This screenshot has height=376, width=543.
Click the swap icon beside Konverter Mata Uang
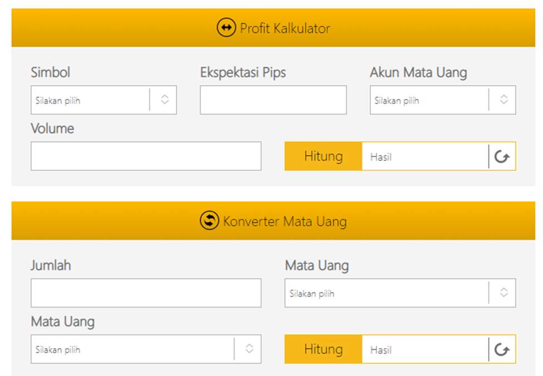(x=209, y=221)
